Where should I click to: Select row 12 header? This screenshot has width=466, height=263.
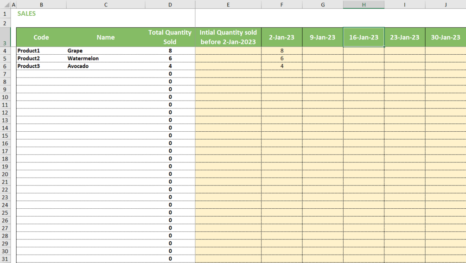[x=5, y=113]
